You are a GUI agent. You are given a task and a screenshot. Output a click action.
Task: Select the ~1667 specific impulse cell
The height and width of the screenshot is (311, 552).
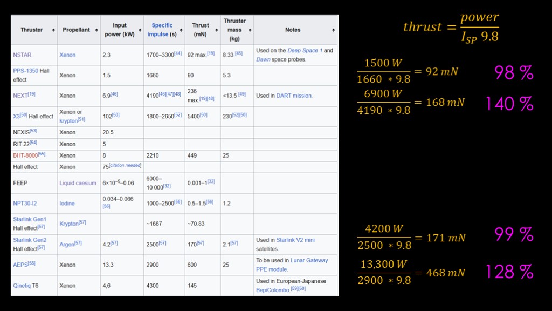pyautogui.click(x=164, y=224)
